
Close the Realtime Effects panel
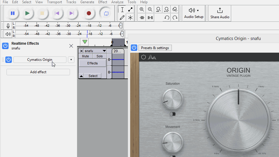tap(71, 46)
